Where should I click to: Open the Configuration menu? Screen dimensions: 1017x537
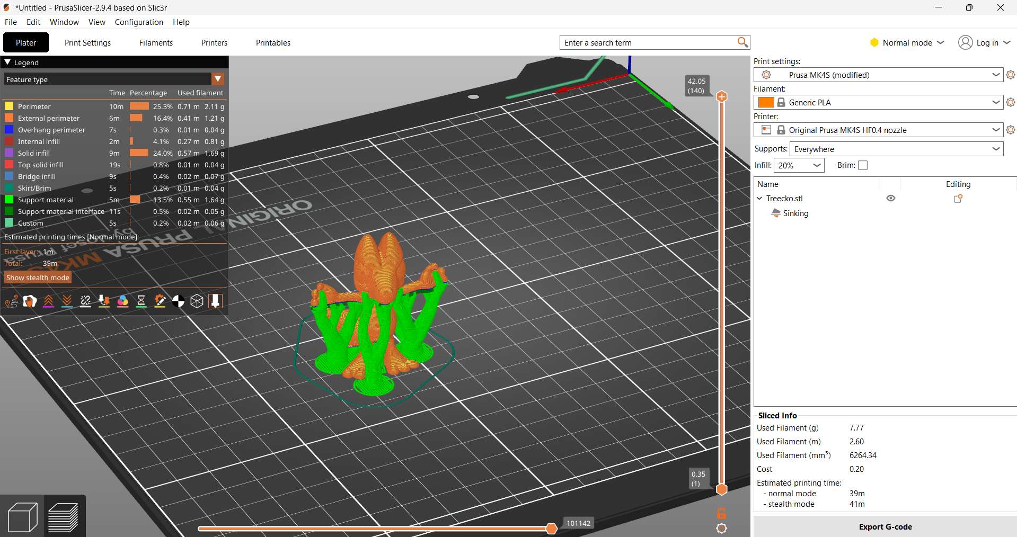click(138, 22)
